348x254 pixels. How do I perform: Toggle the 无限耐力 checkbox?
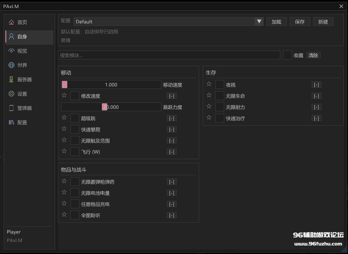(220, 107)
